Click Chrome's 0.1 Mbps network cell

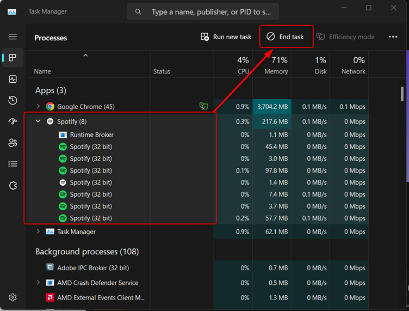tap(349, 107)
